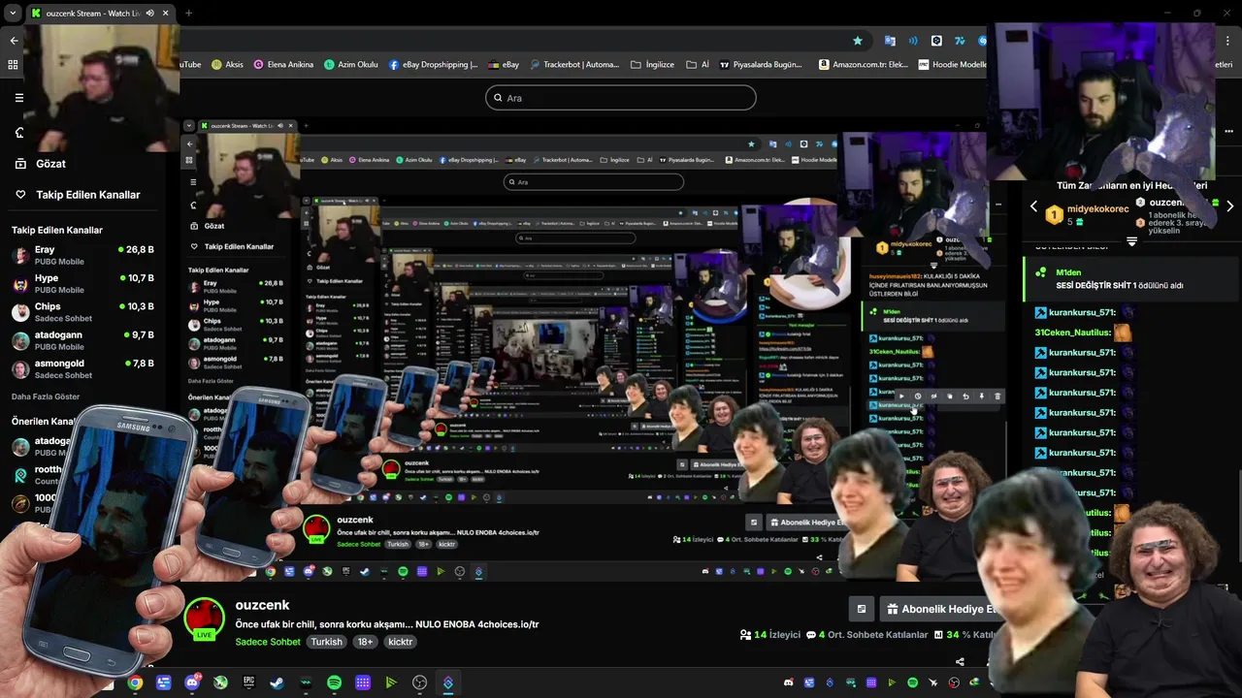Viewport: 1242px width, 698px height.
Task: Open the Azim Okulu bookmark
Action: coord(351,64)
